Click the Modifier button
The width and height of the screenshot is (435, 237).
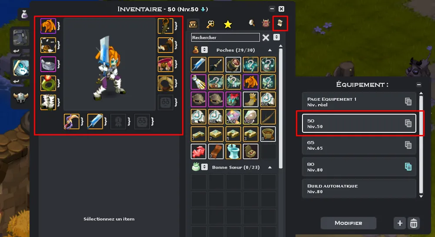348,223
